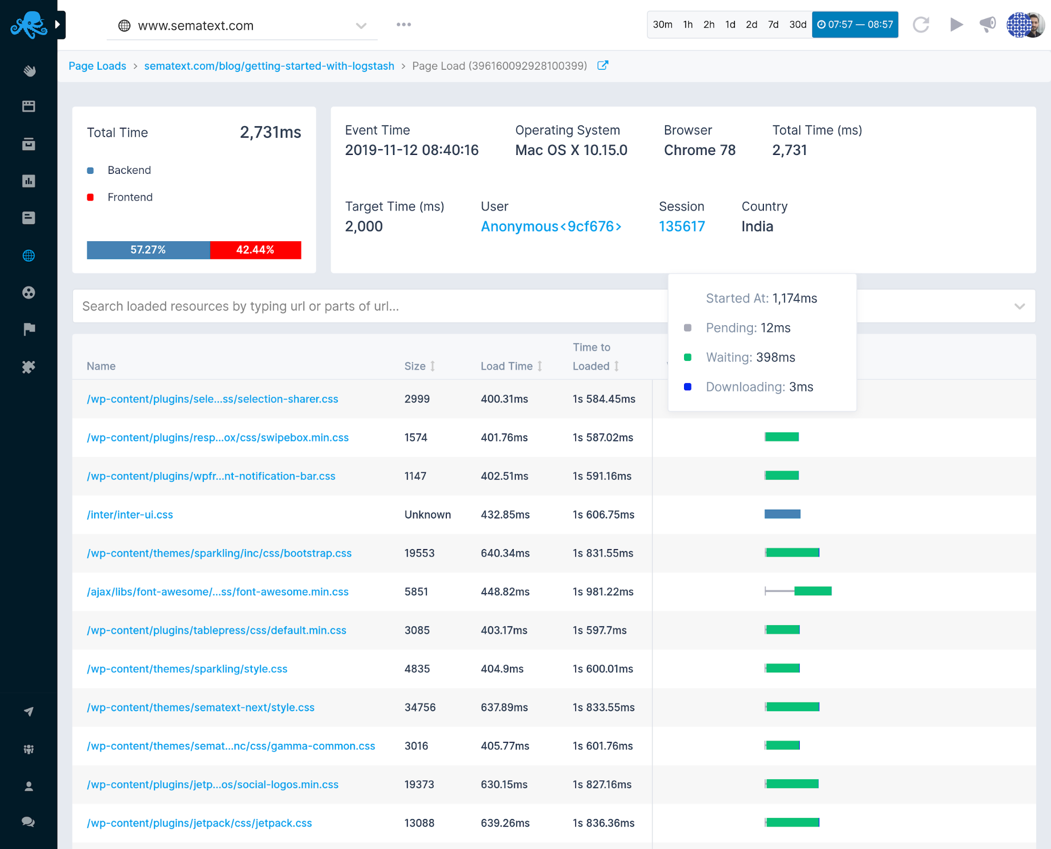Image resolution: width=1051 pixels, height=849 pixels.
Task: Open the selection-sharer.css resource link
Action: point(212,399)
